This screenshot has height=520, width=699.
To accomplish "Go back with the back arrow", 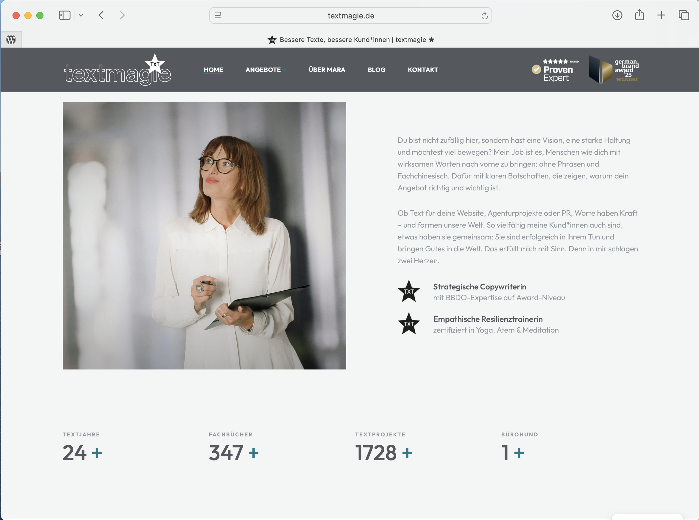I will (101, 15).
